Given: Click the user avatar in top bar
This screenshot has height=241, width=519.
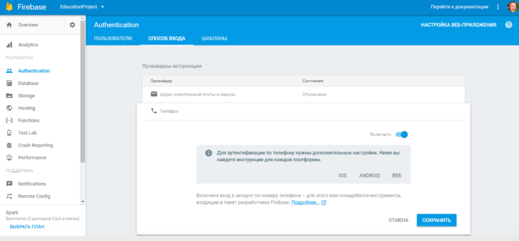Looking at the screenshot, I should click(514, 6).
